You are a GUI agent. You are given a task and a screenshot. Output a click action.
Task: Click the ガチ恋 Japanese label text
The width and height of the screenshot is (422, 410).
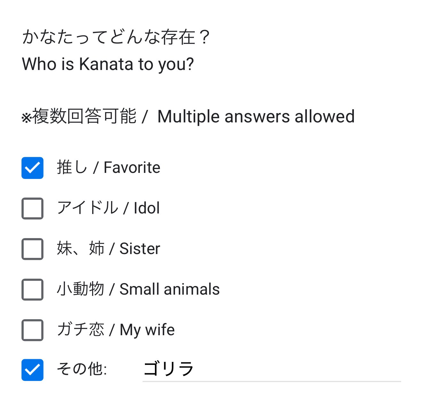81,330
